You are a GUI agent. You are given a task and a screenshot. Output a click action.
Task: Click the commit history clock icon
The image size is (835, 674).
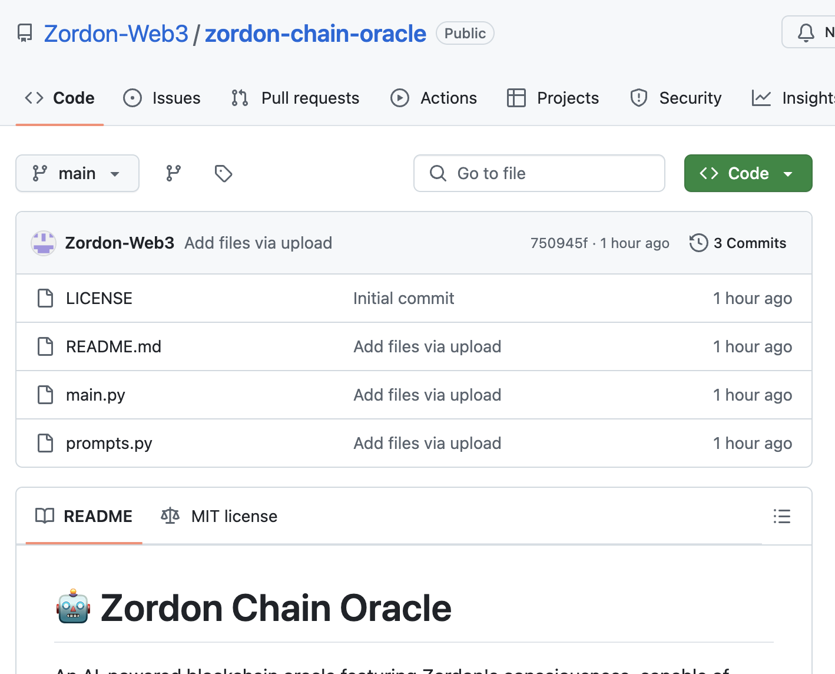click(x=698, y=243)
